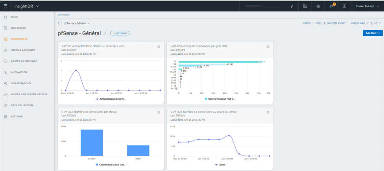Viewport: 384px width, 171px height.
Task: View notifications with orange badge
Action: point(332,6)
